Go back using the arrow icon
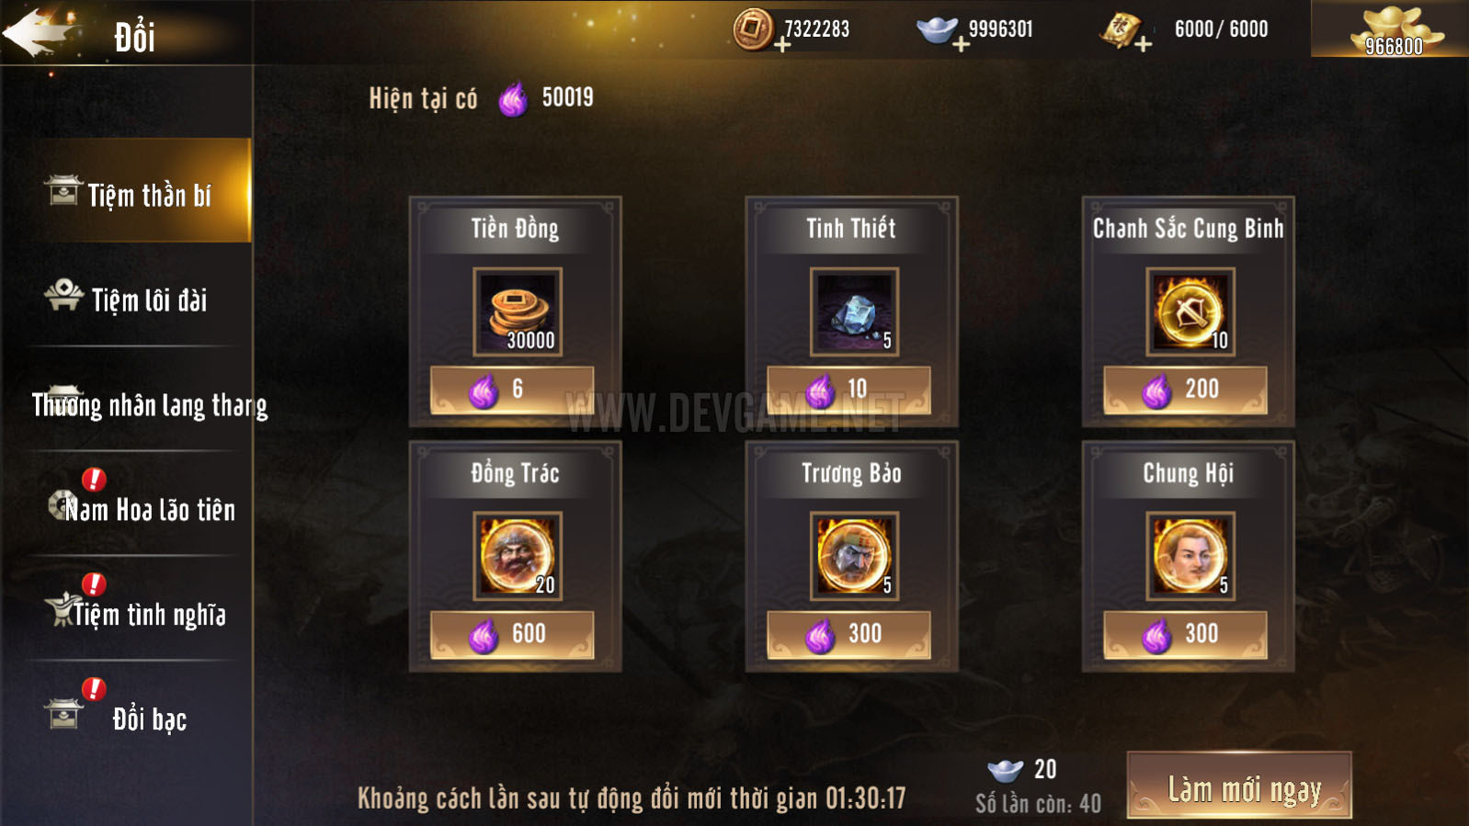This screenshot has height=826, width=1469. tap(39, 33)
